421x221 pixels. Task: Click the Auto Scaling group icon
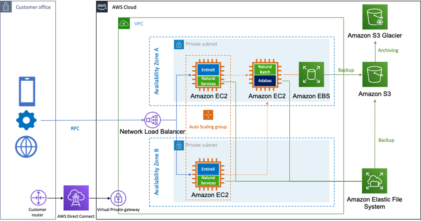tap(208, 115)
